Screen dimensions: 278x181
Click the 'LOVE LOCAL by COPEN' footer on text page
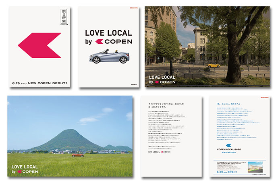pyautogui.click(x=159, y=152)
